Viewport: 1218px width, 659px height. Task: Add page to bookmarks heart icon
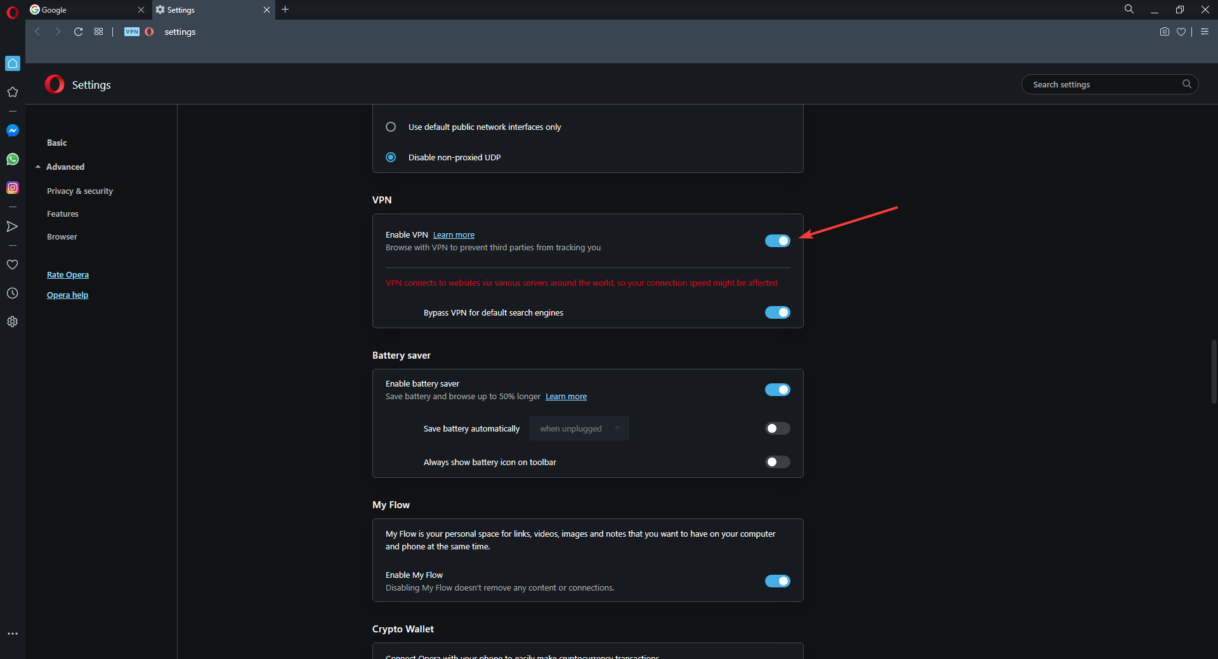click(x=1181, y=32)
